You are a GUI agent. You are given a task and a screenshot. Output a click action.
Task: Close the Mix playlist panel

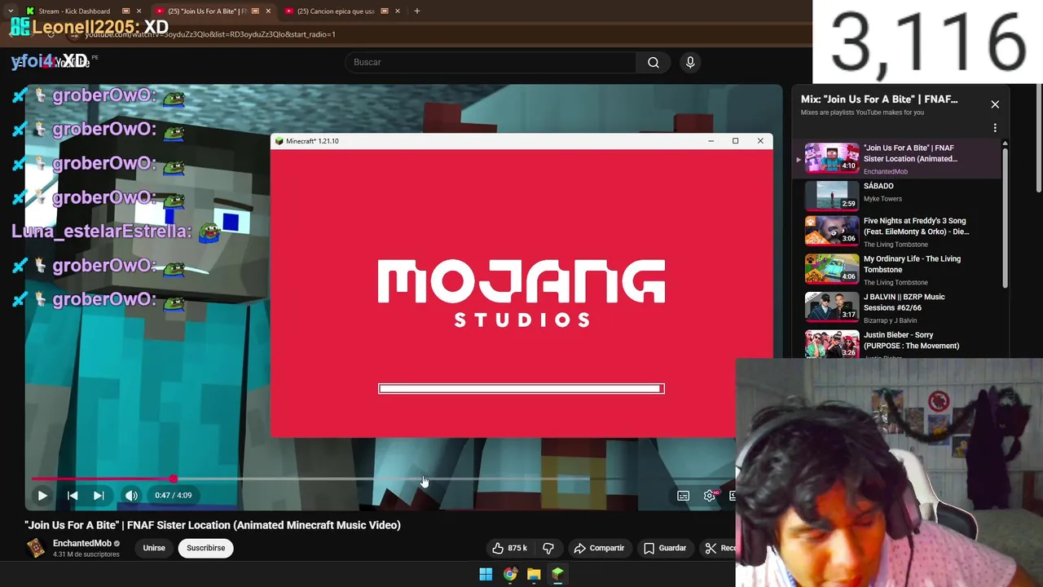[x=995, y=104]
